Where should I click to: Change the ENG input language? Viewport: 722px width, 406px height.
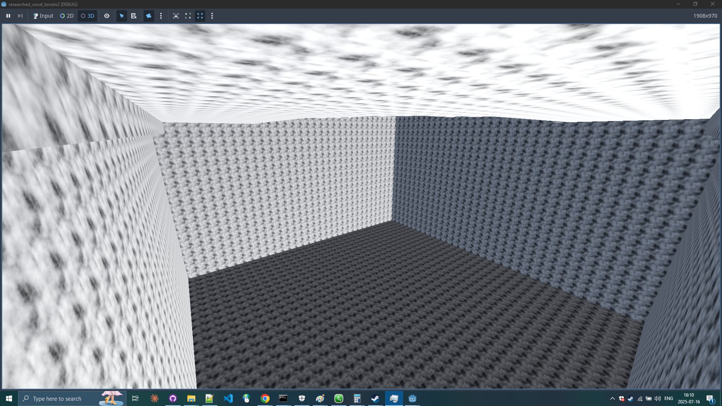(x=669, y=398)
